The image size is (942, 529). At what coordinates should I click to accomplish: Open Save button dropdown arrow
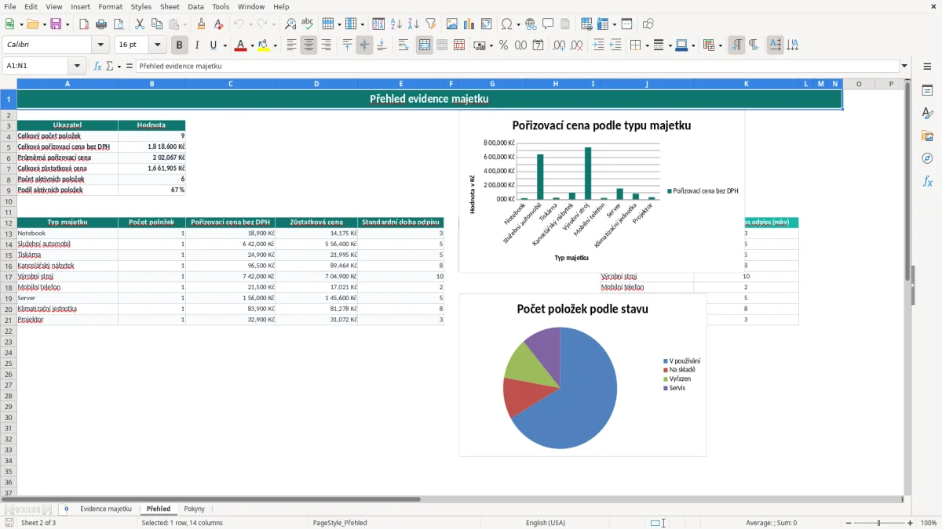68,24
